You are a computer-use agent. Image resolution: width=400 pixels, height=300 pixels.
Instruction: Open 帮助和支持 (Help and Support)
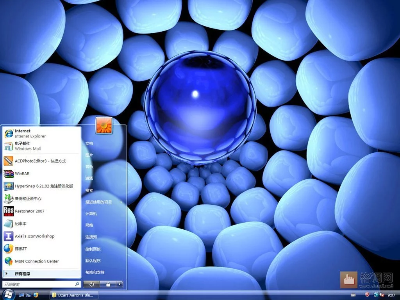[x=95, y=272]
